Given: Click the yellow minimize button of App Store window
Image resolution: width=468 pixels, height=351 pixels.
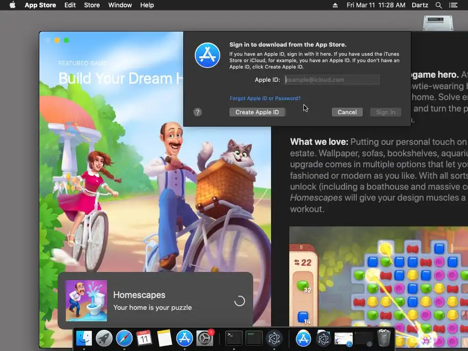Looking at the screenshot, I should pyautogui.click(x=57, y=40).
